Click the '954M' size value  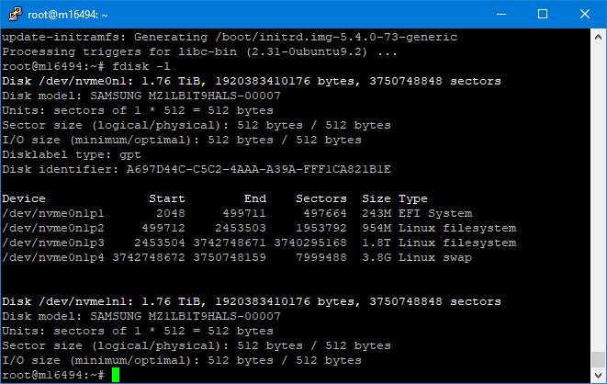[377, 228]
